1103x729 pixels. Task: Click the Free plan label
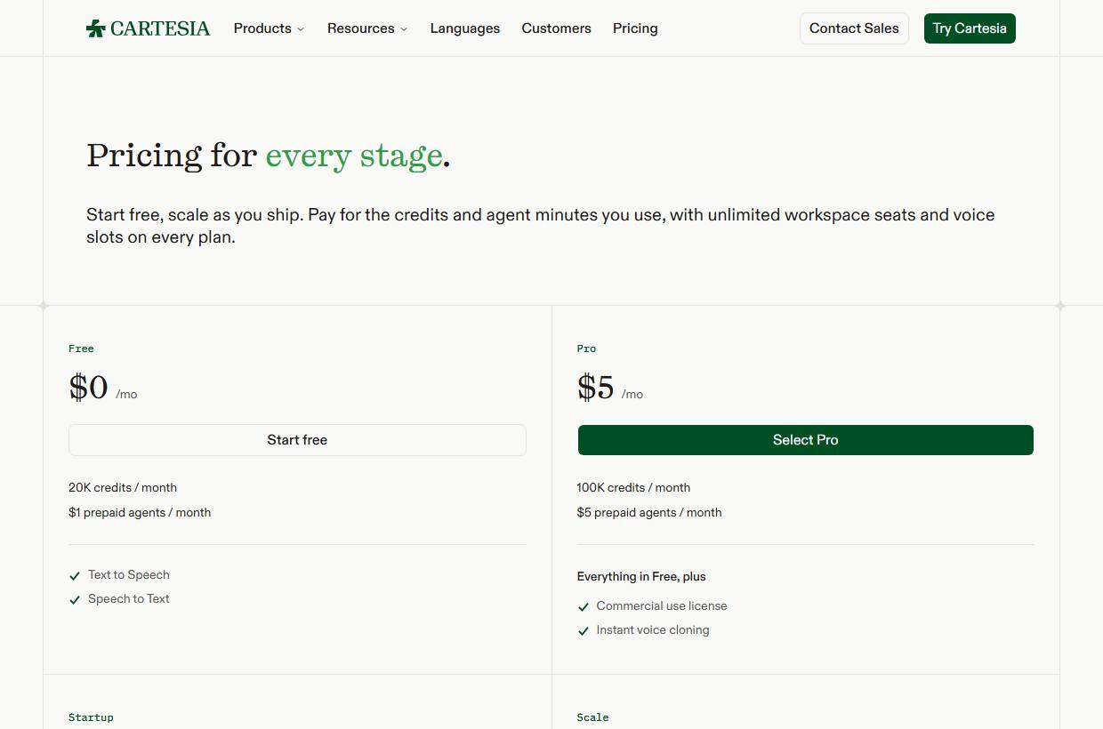point(81,349)
